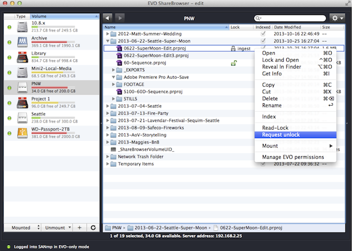Select the 2013-07-13-Fire-Party row
Viewport: 352px width, 251px height.
click(224, 114)
